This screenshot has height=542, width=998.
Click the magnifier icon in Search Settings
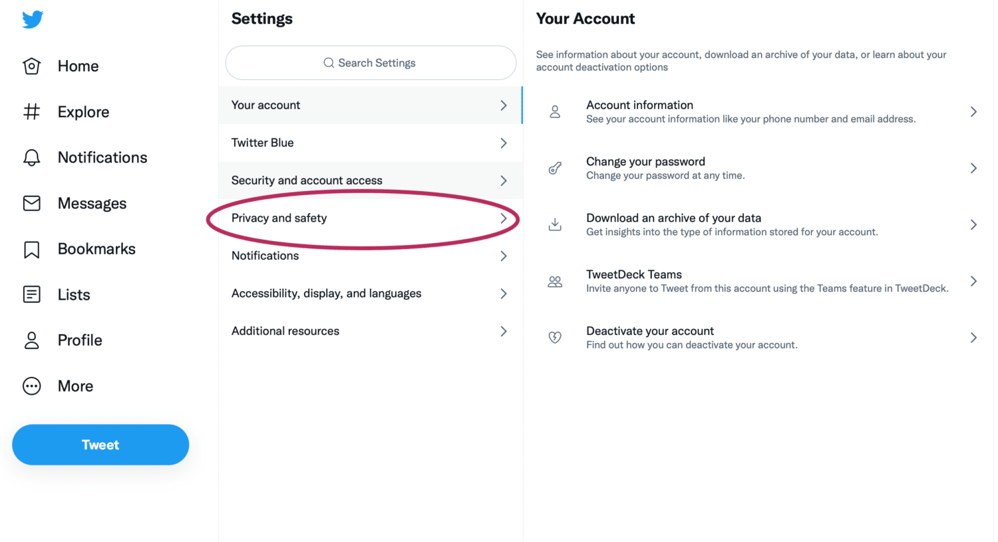(x=329, y=63)
